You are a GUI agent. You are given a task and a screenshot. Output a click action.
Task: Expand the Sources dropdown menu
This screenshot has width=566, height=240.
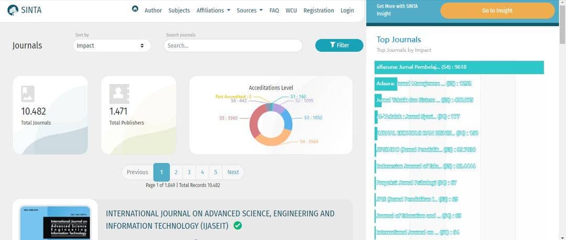(x=249, y=10)
